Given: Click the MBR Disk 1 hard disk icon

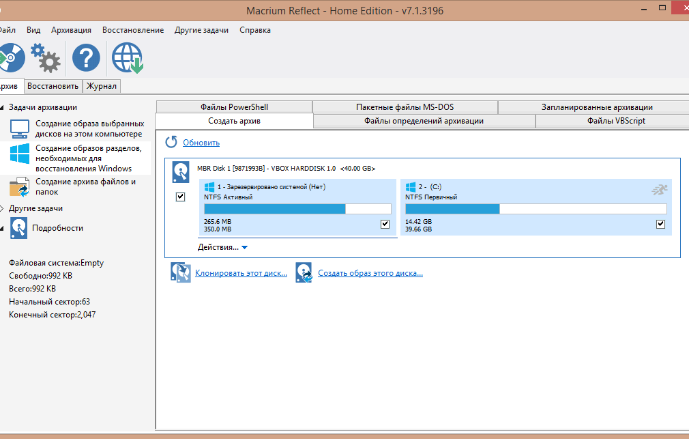Looking at the screenshot, I should (181, 172).
